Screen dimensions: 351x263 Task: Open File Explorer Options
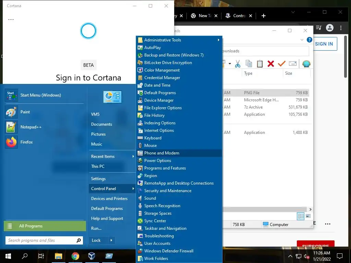click(179, 108)
